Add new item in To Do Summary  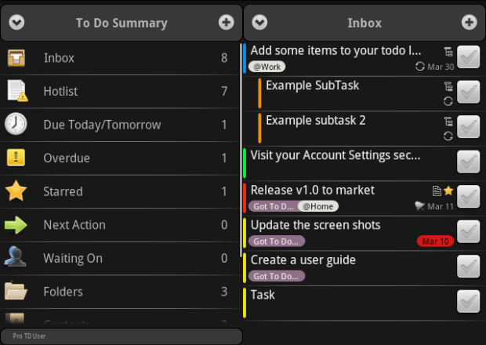227,22
